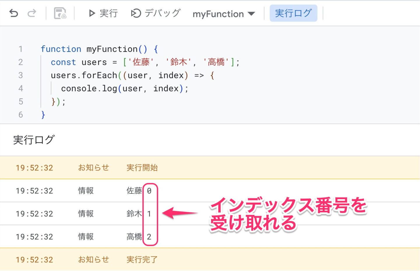Click the save project icon
The image size is (420, 271).
coord(60,13)
